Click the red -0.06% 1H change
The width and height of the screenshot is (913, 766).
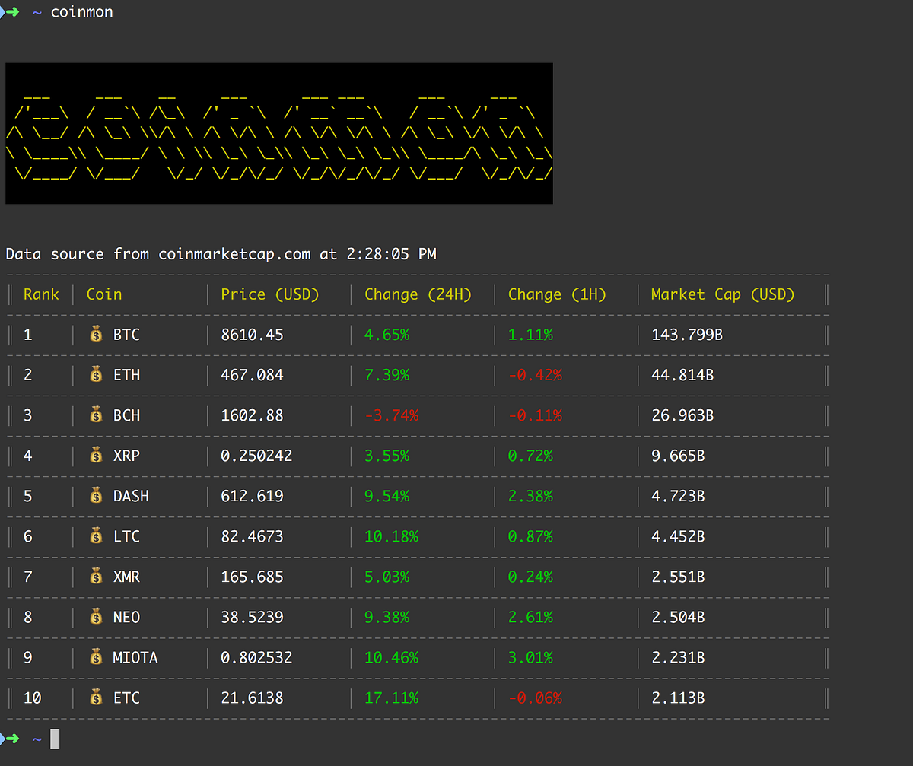pyautogui.click(x=535, y=698)
